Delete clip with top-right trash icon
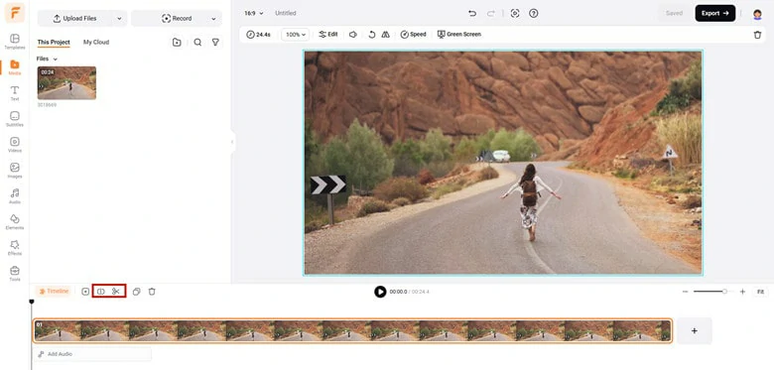This screenshot has width=774, height=370. pyautogui.click(x=757, y=35)
